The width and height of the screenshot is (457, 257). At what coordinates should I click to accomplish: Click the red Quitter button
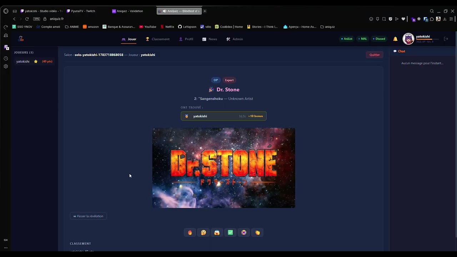coord(375,55)
